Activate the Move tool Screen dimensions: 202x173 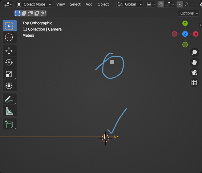coord(9,51)
